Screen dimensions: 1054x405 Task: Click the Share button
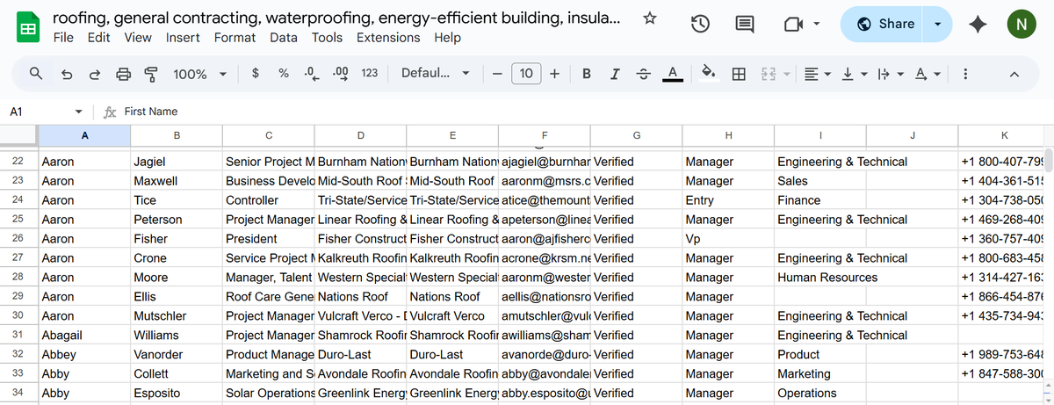[884, 25]
